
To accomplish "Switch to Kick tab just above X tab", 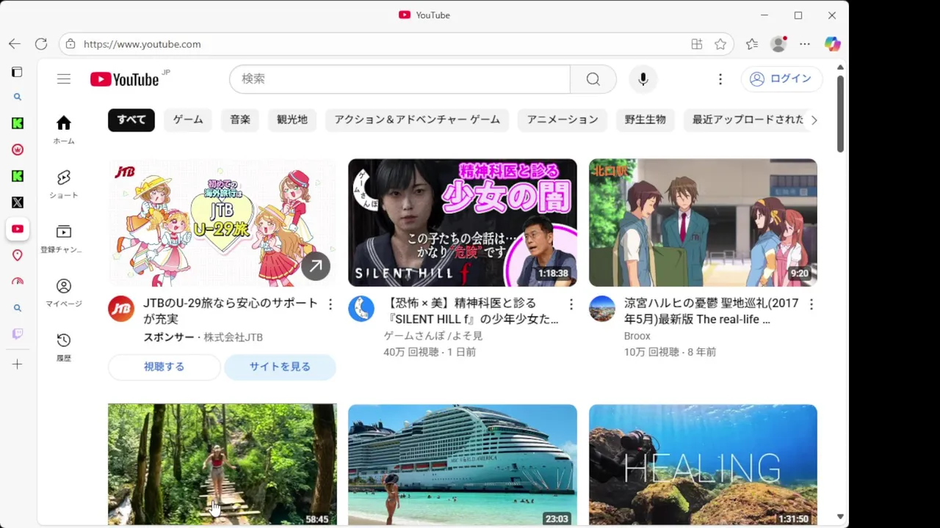I will [x=18, y=176].
